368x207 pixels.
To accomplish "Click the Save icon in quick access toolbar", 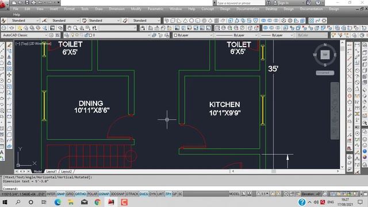I will 27,3.
